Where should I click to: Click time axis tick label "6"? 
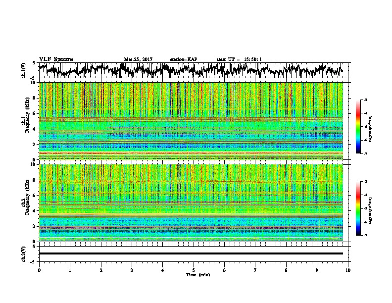[225, 270]
